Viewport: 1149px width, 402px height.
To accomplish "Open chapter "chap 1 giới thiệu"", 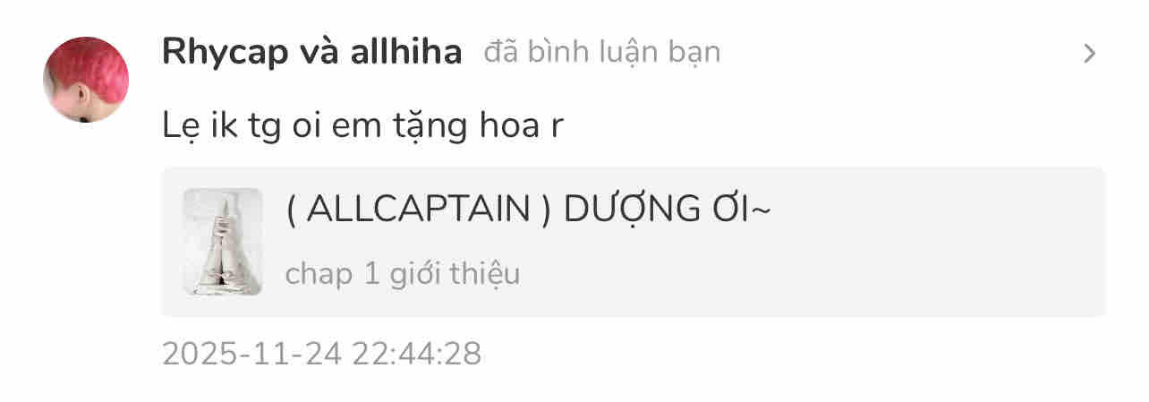I will [402, 274].
